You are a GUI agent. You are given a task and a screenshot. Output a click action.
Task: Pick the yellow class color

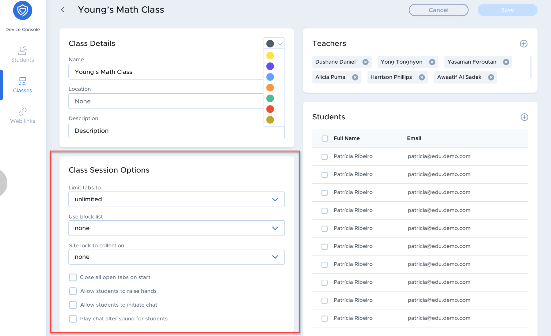(x=270, y=55)
